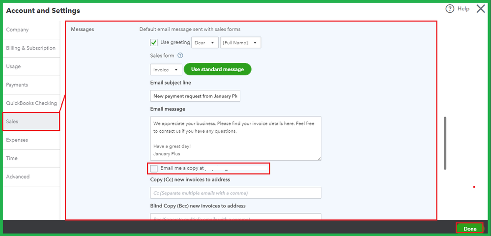This screenshot has height=236, width=491.
Task: Open the QuickBooks Checking tab
Action: coord(31,103)
